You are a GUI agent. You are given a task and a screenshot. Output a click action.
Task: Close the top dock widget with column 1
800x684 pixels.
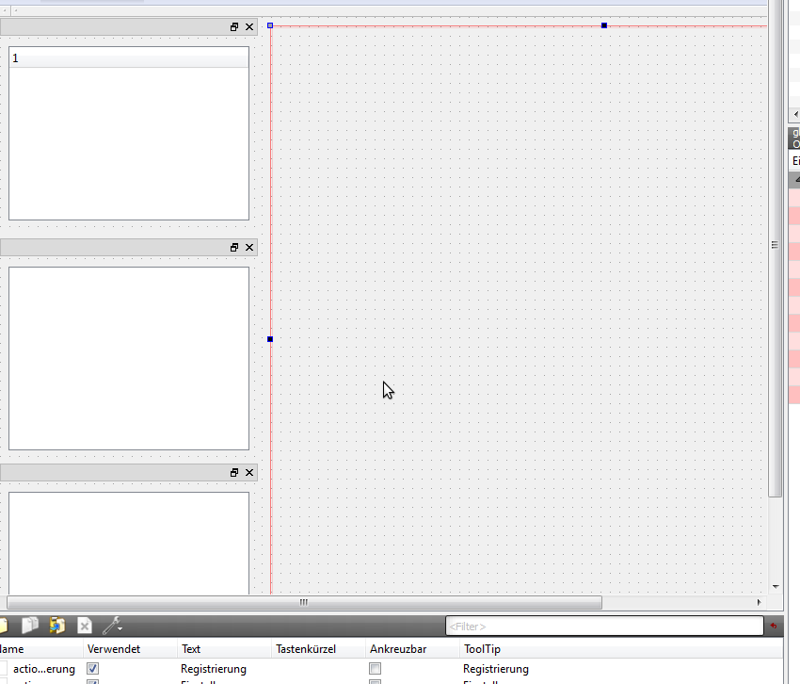[249, 27]
